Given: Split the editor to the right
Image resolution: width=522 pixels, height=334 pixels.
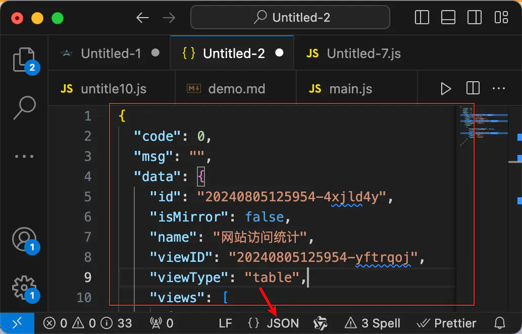Looking at the screenshot, I should 473,89.
